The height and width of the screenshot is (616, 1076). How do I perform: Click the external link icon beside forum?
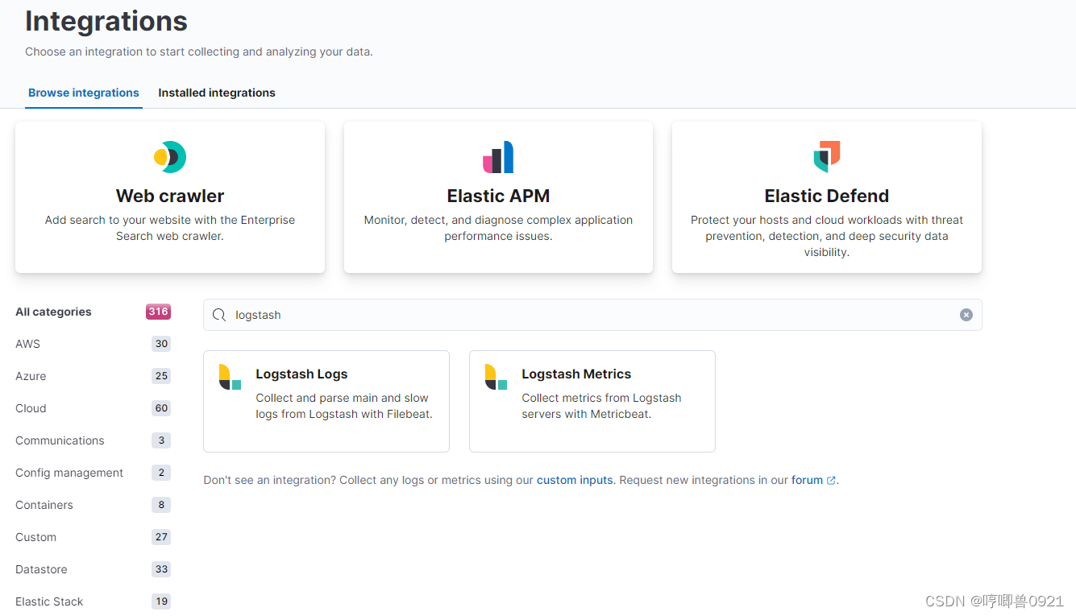click(831, 481)
